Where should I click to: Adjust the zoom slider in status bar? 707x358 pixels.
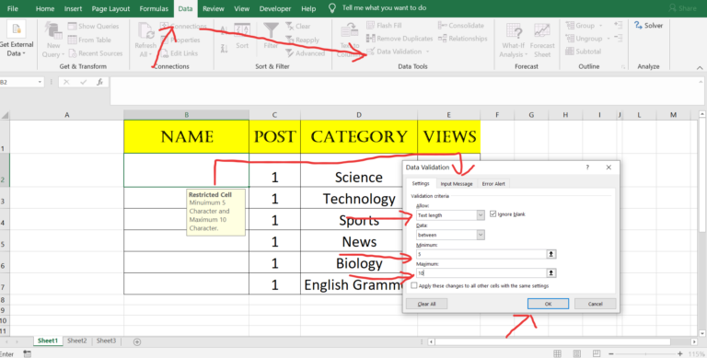[x=645, y=354]
